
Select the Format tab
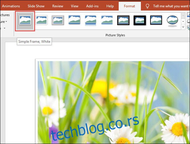(129, 6)
